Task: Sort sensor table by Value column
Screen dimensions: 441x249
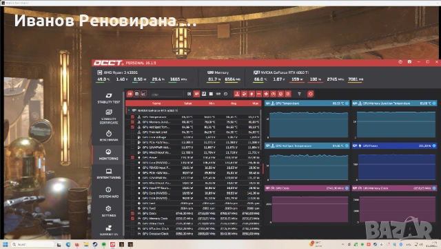Action: pyautogui.click(x=187, y=103)
